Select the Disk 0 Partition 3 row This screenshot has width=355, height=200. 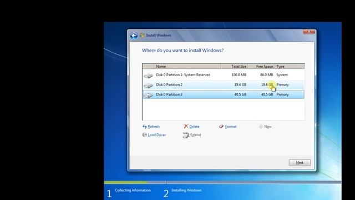[223, 94]
